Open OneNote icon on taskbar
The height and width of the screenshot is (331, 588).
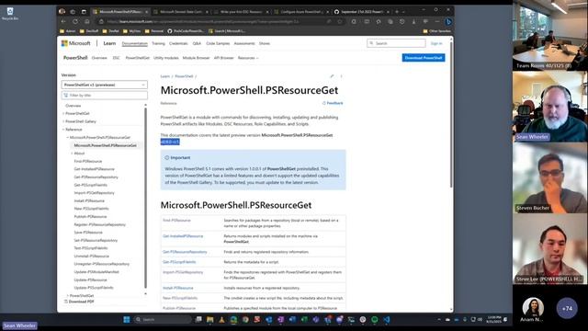tap(280, 320)
